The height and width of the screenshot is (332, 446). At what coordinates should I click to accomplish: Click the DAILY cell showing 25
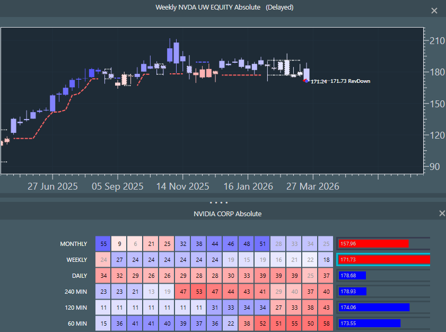310,276
